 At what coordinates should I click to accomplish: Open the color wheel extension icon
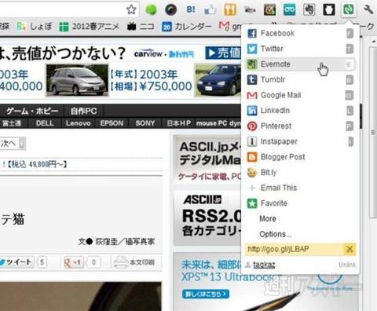pyautogui.click(x=171, y=10)
